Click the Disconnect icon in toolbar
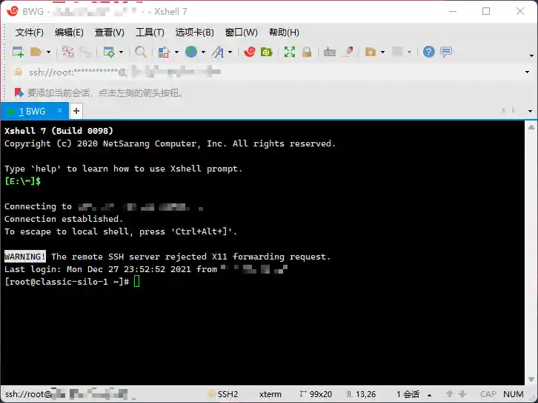The width and height of the screenshot is (538, 403). point(68,52)
